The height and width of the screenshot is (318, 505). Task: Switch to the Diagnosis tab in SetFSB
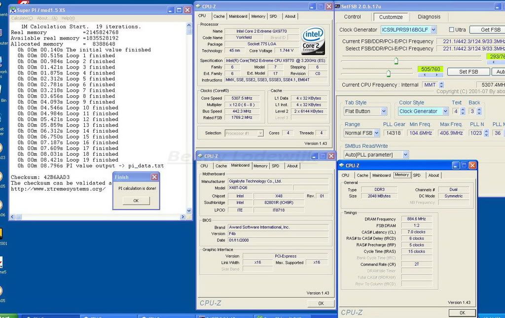(x=429, y=17)
